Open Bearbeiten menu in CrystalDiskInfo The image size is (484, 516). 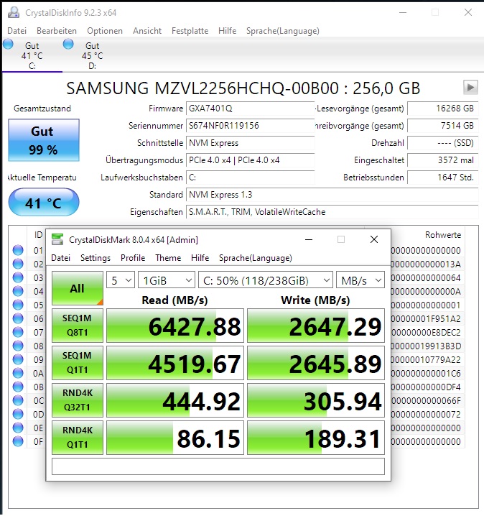[57, 31]
